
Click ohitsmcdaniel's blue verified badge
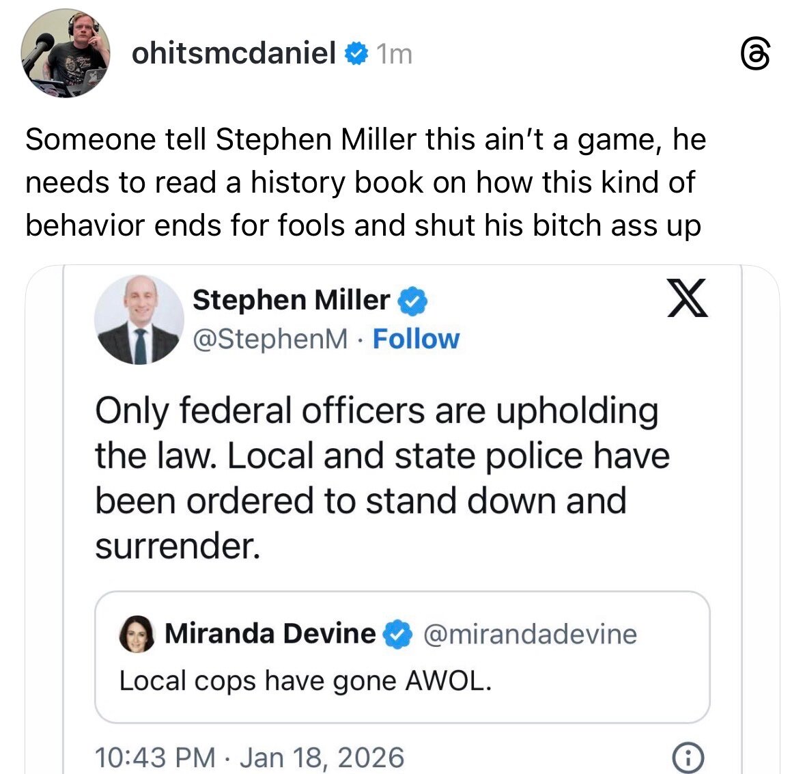tap(356, 53)
